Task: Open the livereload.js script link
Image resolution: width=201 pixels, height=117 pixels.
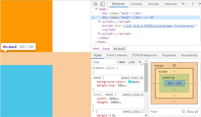Action: pos(159,26)
